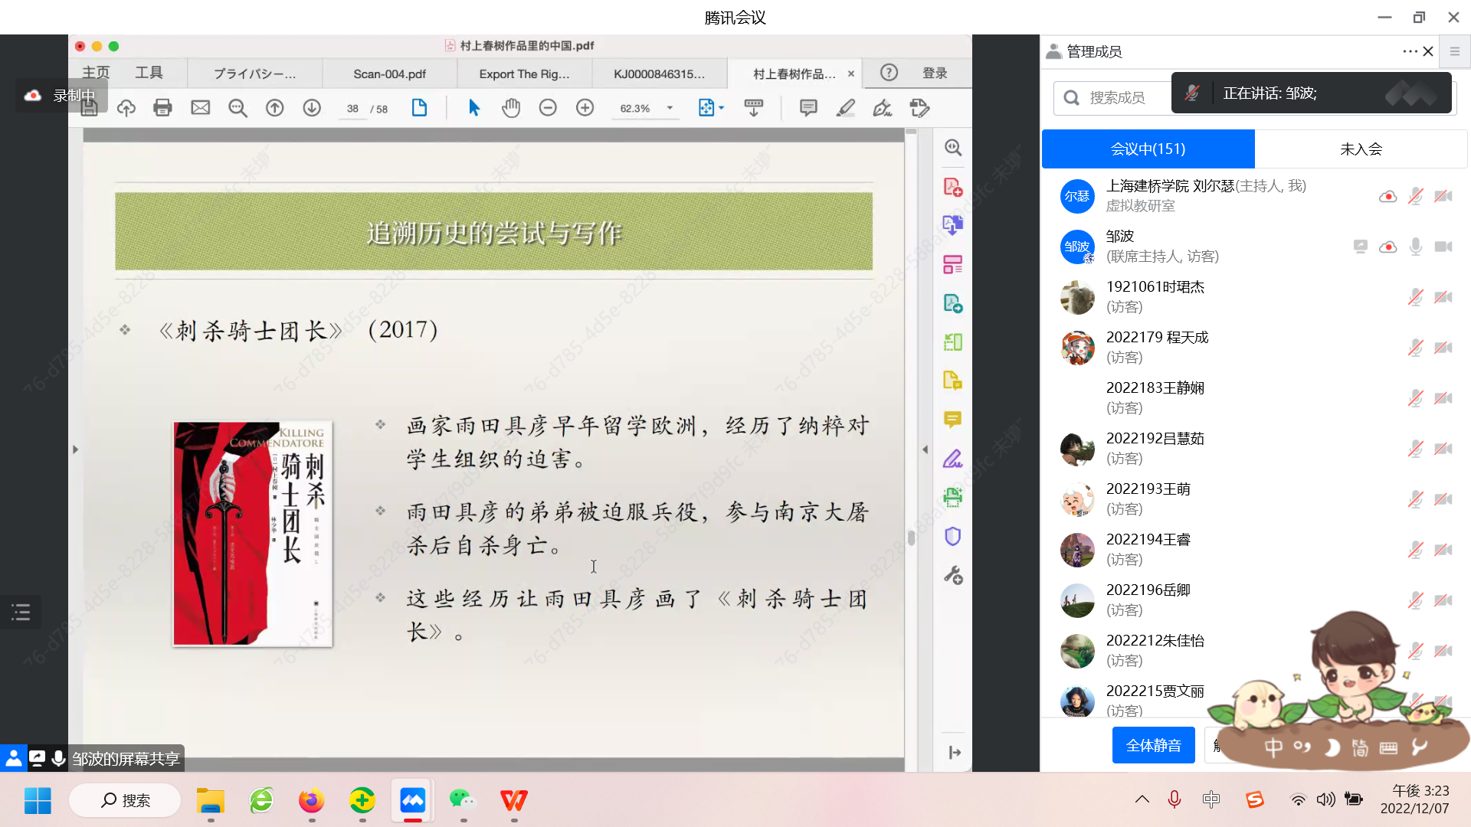Unmute microphone of 2022179 程天成

(1415, 348)
